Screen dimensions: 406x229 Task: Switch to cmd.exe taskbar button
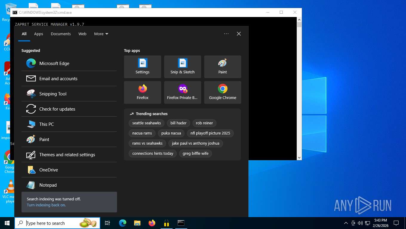(x=181, y=223)
